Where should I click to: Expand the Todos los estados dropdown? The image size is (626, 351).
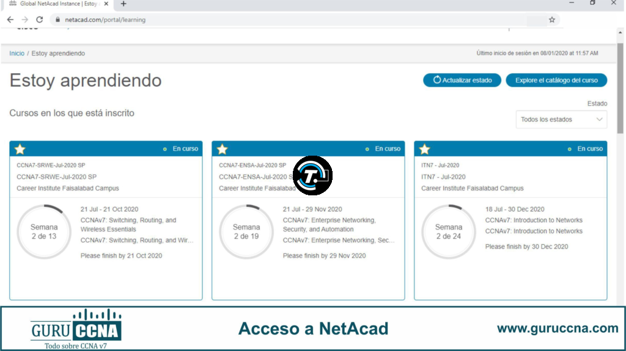[x=561, y=119]
